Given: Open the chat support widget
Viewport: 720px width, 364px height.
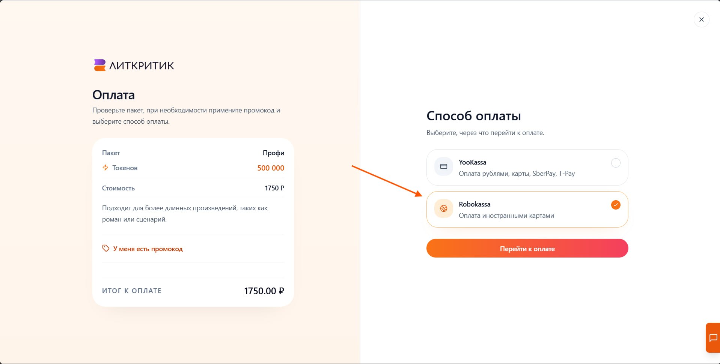Looking at the screenshot, I should pyautogui.click(x=713, y=338).
